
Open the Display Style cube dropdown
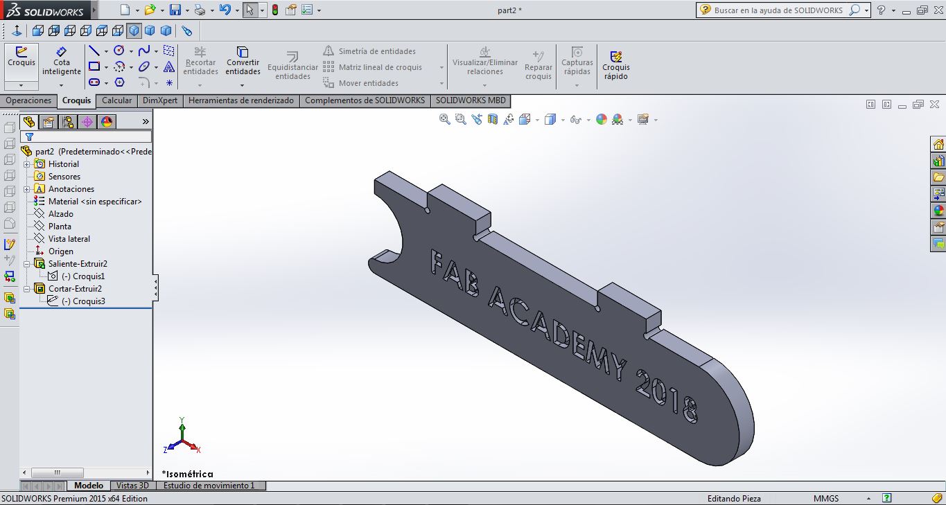click(562, 120)
